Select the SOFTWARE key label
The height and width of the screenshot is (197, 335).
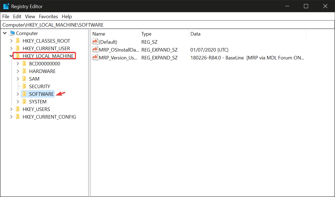(41, 94)
